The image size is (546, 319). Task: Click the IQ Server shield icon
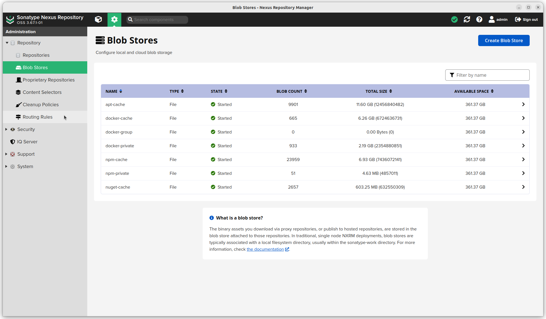(13, 142)
